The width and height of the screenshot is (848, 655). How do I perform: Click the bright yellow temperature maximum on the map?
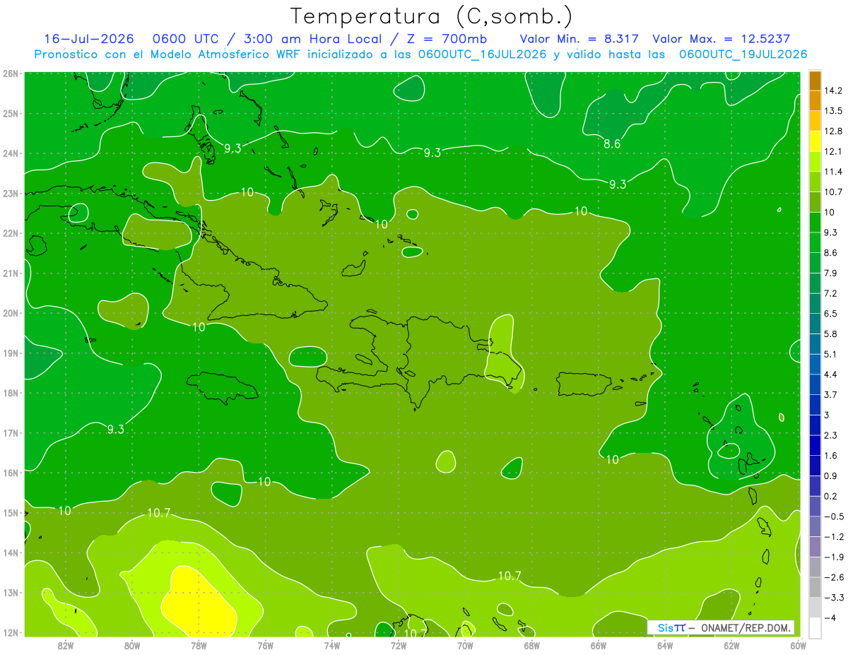[x=198, y=601]
